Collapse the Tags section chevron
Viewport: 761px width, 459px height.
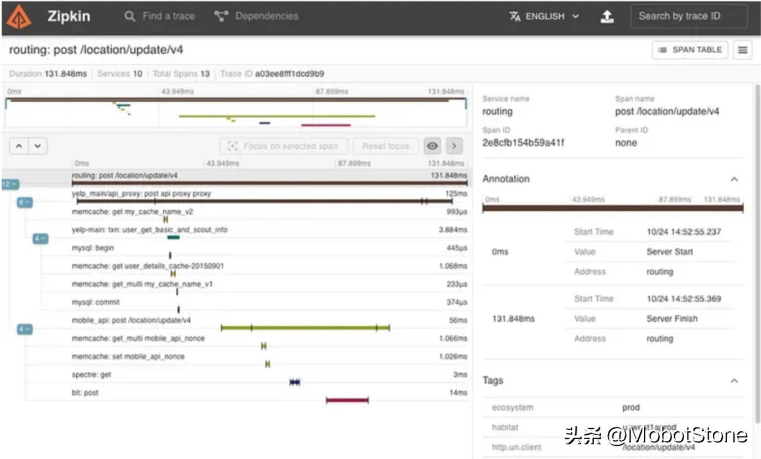pyautogui.click(x=734, y=380)
